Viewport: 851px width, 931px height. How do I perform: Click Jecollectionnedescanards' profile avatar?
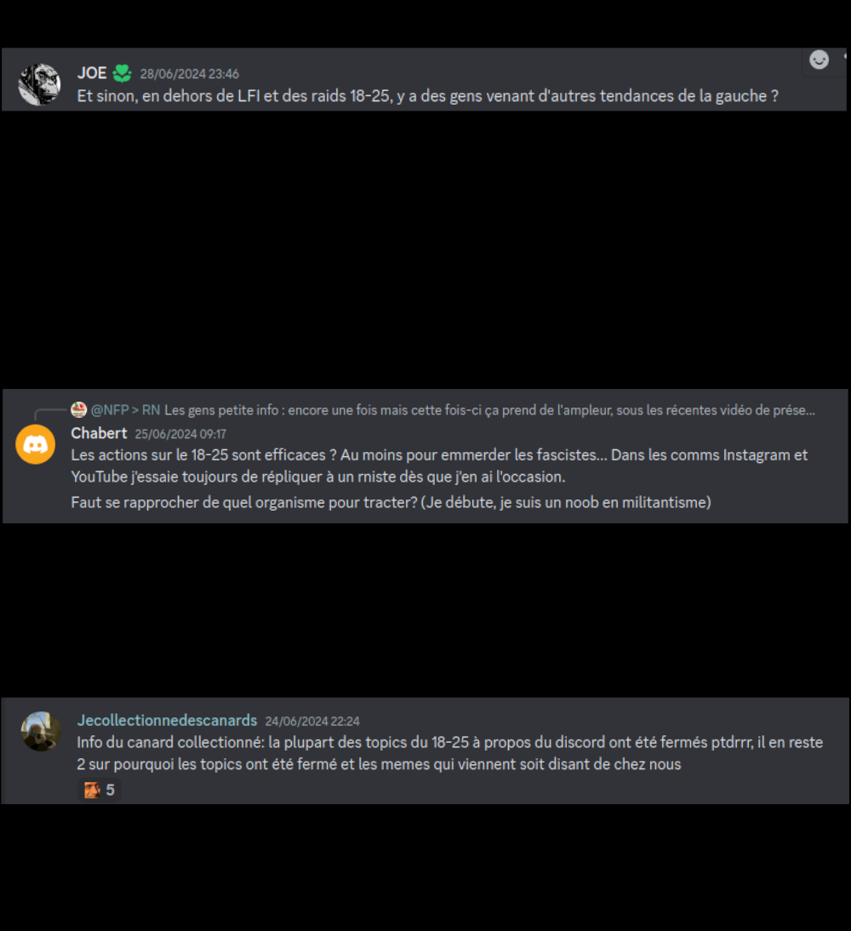pyautogui.click(x=40, y=732)
